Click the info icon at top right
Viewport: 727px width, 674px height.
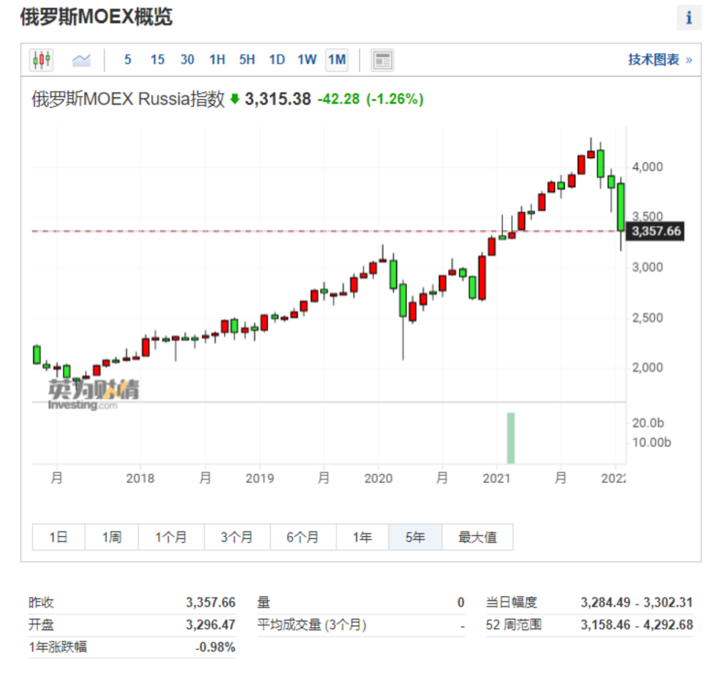pyautogui.click(x=689, y=18)
